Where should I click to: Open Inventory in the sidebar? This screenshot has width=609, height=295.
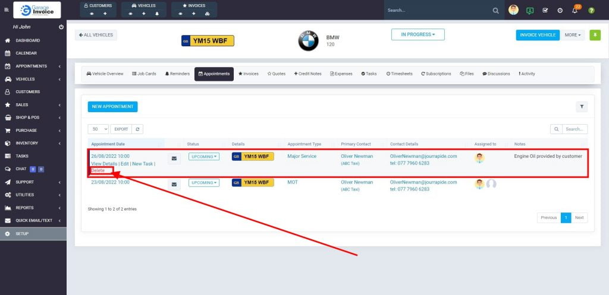point(27,143)
